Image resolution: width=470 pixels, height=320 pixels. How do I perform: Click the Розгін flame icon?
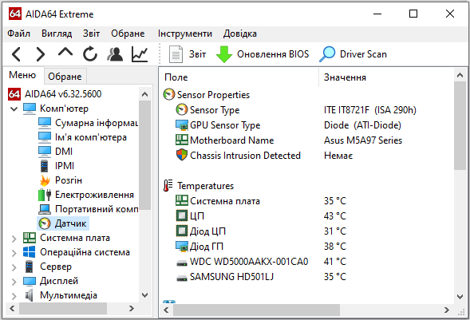[x=45, y=180]
